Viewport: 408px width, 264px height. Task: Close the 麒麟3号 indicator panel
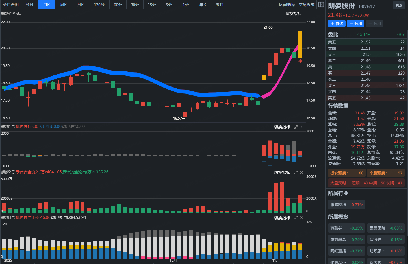[301, 218]
